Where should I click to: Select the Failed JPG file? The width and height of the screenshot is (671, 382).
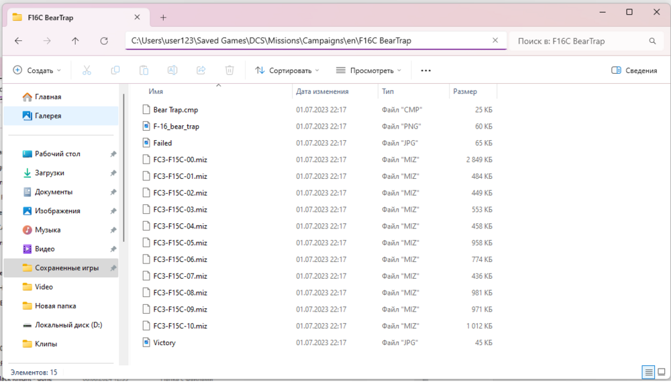tap(162, 143)
